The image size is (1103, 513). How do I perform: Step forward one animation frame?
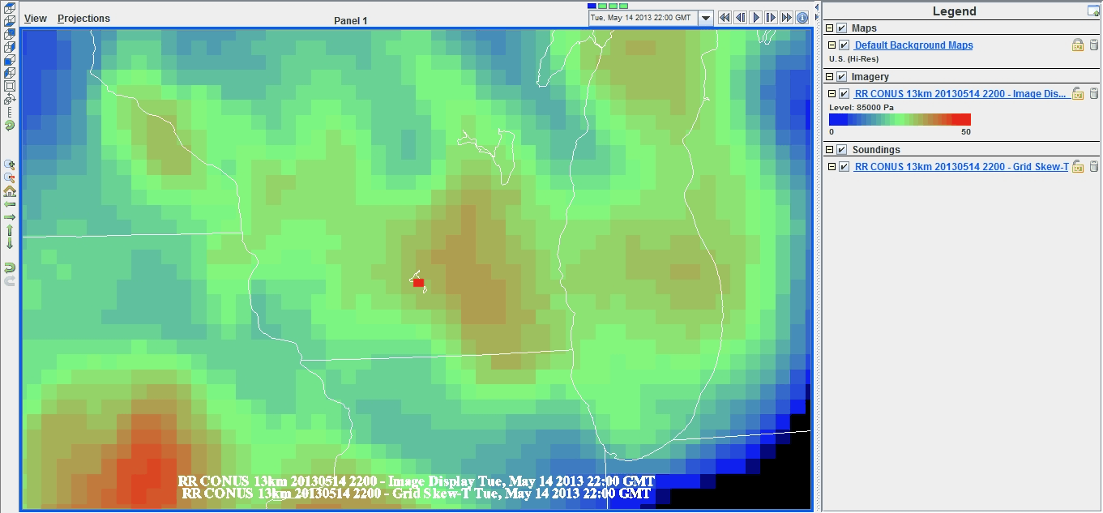772,18
